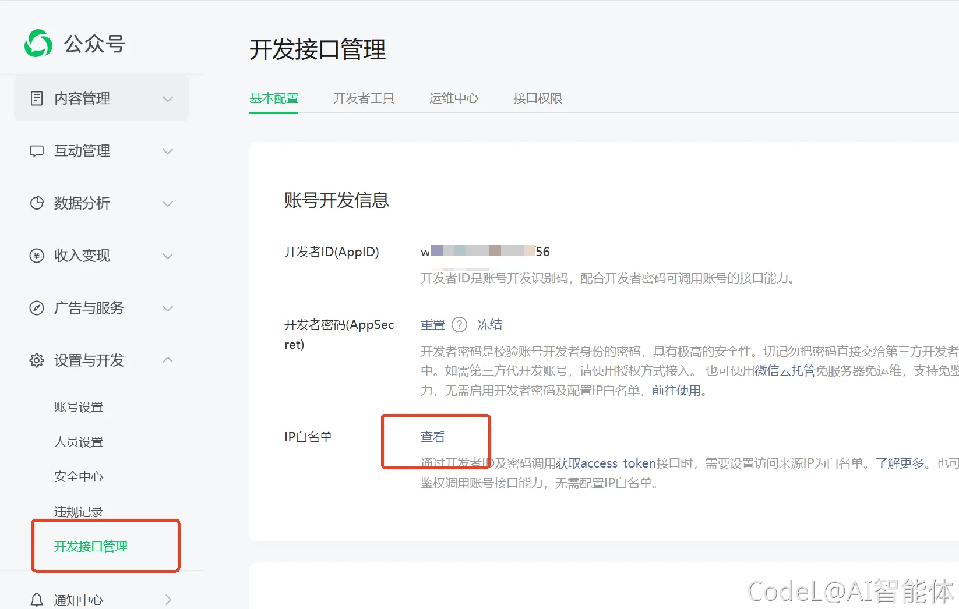
Task: Expand the 数据分析 menu chevron
Action: click(x=168, y=204)
